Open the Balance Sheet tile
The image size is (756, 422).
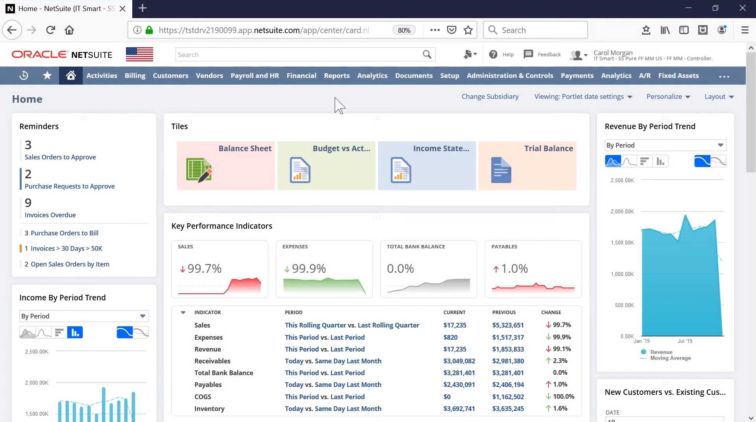tap(226, 166)
